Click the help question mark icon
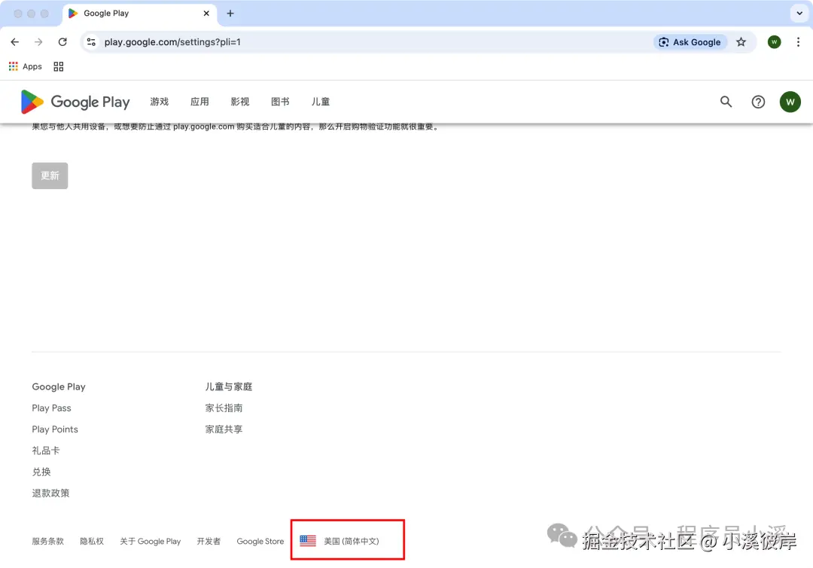 click(758, 102)
